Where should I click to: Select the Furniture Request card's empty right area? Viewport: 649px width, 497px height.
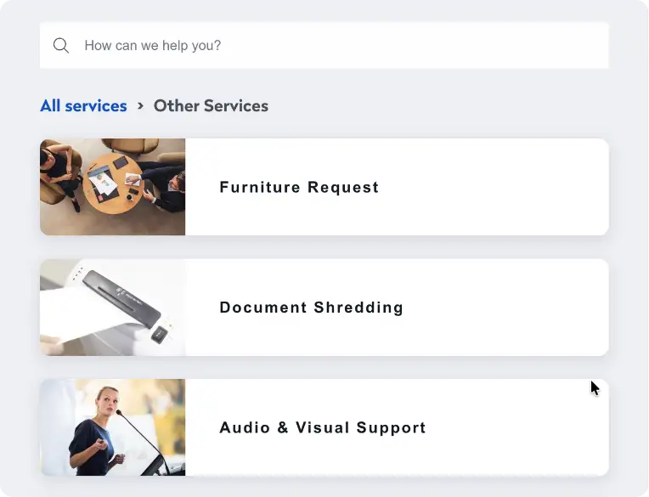510,187
